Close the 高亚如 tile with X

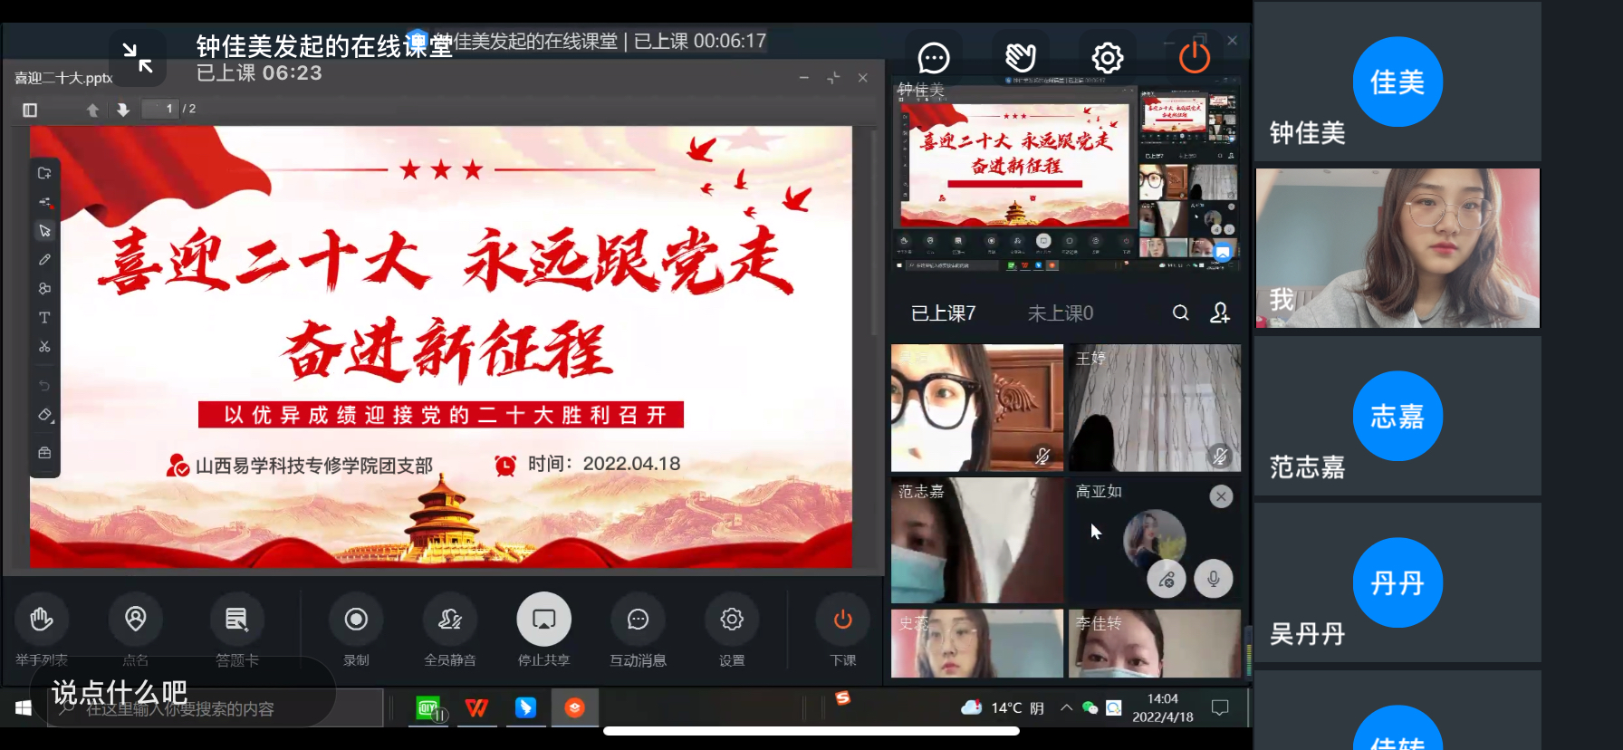[1221, 496]
